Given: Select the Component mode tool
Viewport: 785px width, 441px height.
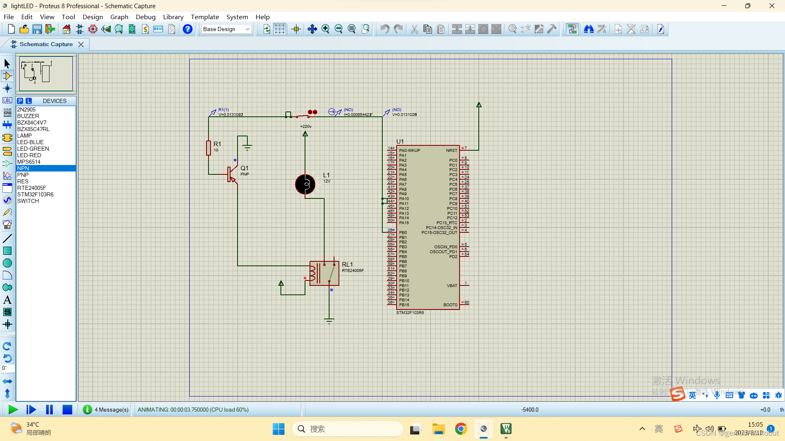Looking at the screenshot, I should [7, 76].
